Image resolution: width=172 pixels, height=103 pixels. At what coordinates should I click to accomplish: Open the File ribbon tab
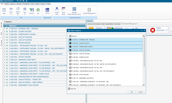click(2, 4)
